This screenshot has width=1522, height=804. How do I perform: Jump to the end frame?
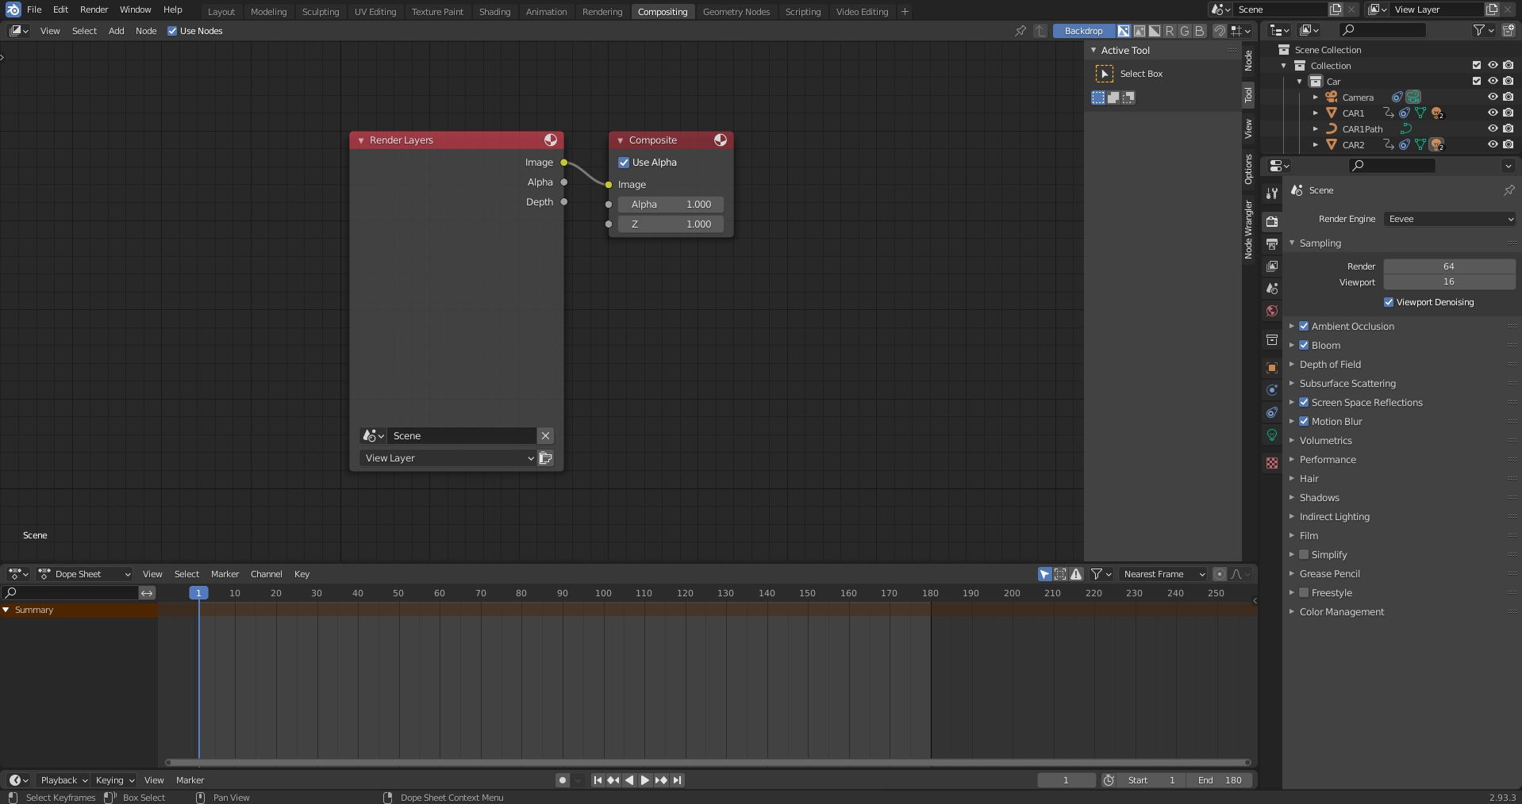pyautogui.click(x=677, y=780)
